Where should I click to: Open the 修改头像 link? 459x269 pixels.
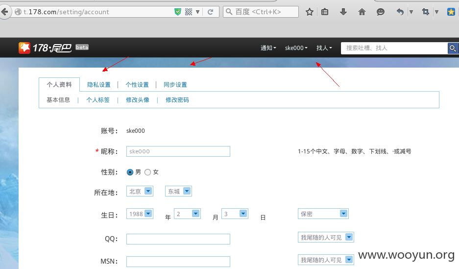138,100
